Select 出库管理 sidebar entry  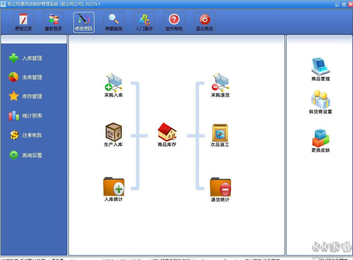pyautogui.click(x=25, y=77)
